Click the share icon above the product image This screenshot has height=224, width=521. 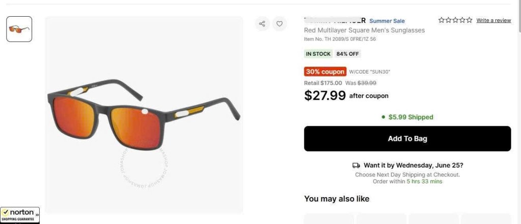click(262, 23)
